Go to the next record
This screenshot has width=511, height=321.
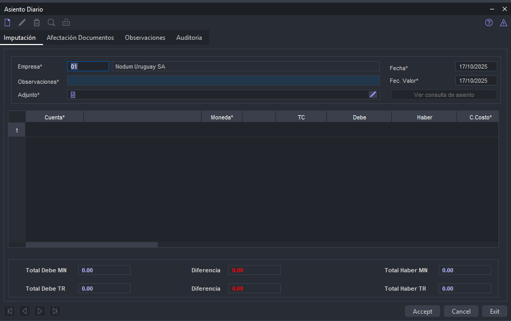click(40, 311)
